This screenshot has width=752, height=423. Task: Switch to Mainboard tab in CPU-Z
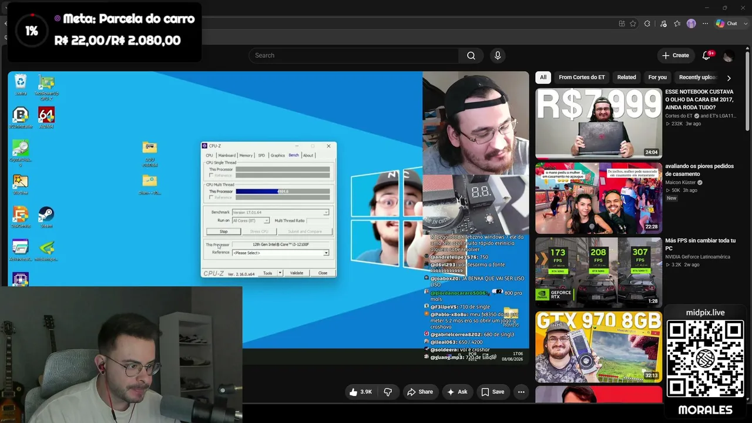click(x=227, y=155)
